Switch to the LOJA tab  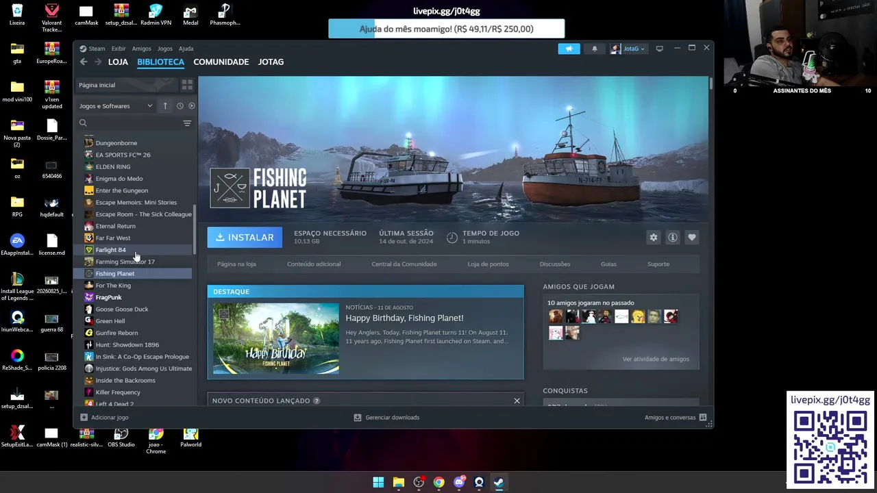118,62
